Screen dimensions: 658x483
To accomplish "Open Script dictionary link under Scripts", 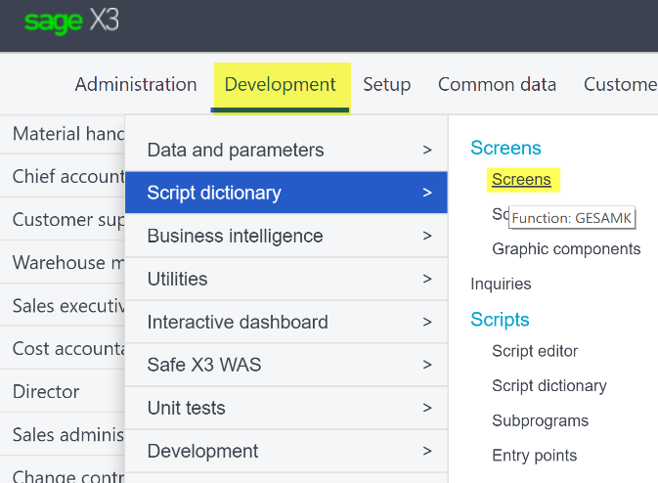I will [x=548, y=386].
